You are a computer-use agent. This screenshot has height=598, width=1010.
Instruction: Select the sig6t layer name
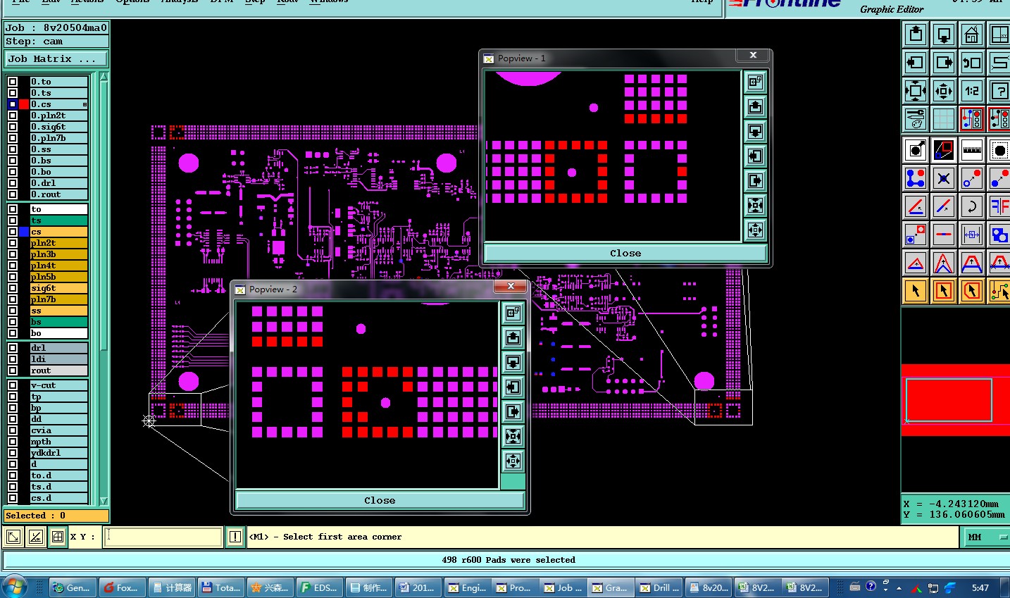click(x=59, y=288)
